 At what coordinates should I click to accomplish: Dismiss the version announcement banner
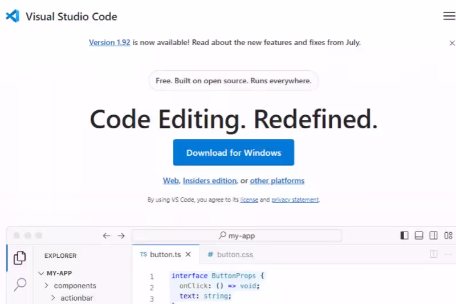coord(451,43)
